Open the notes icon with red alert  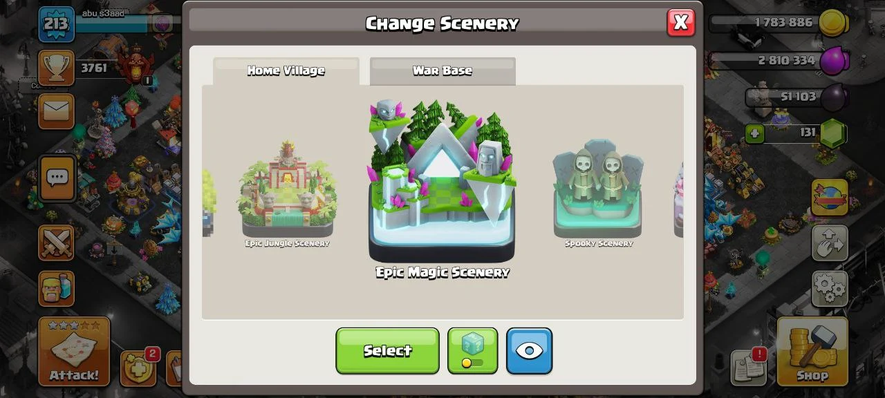pyautogui.click(x=749, y=367)
